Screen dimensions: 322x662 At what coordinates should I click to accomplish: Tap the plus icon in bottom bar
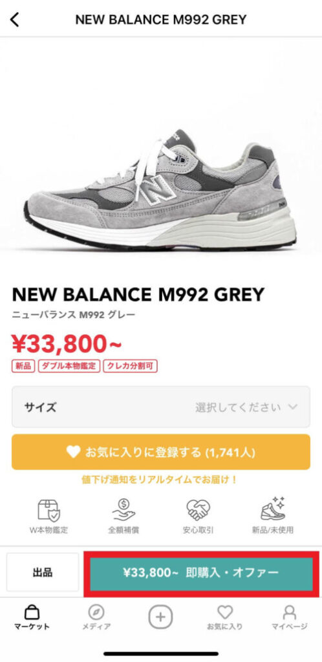(x=160, y=617)
